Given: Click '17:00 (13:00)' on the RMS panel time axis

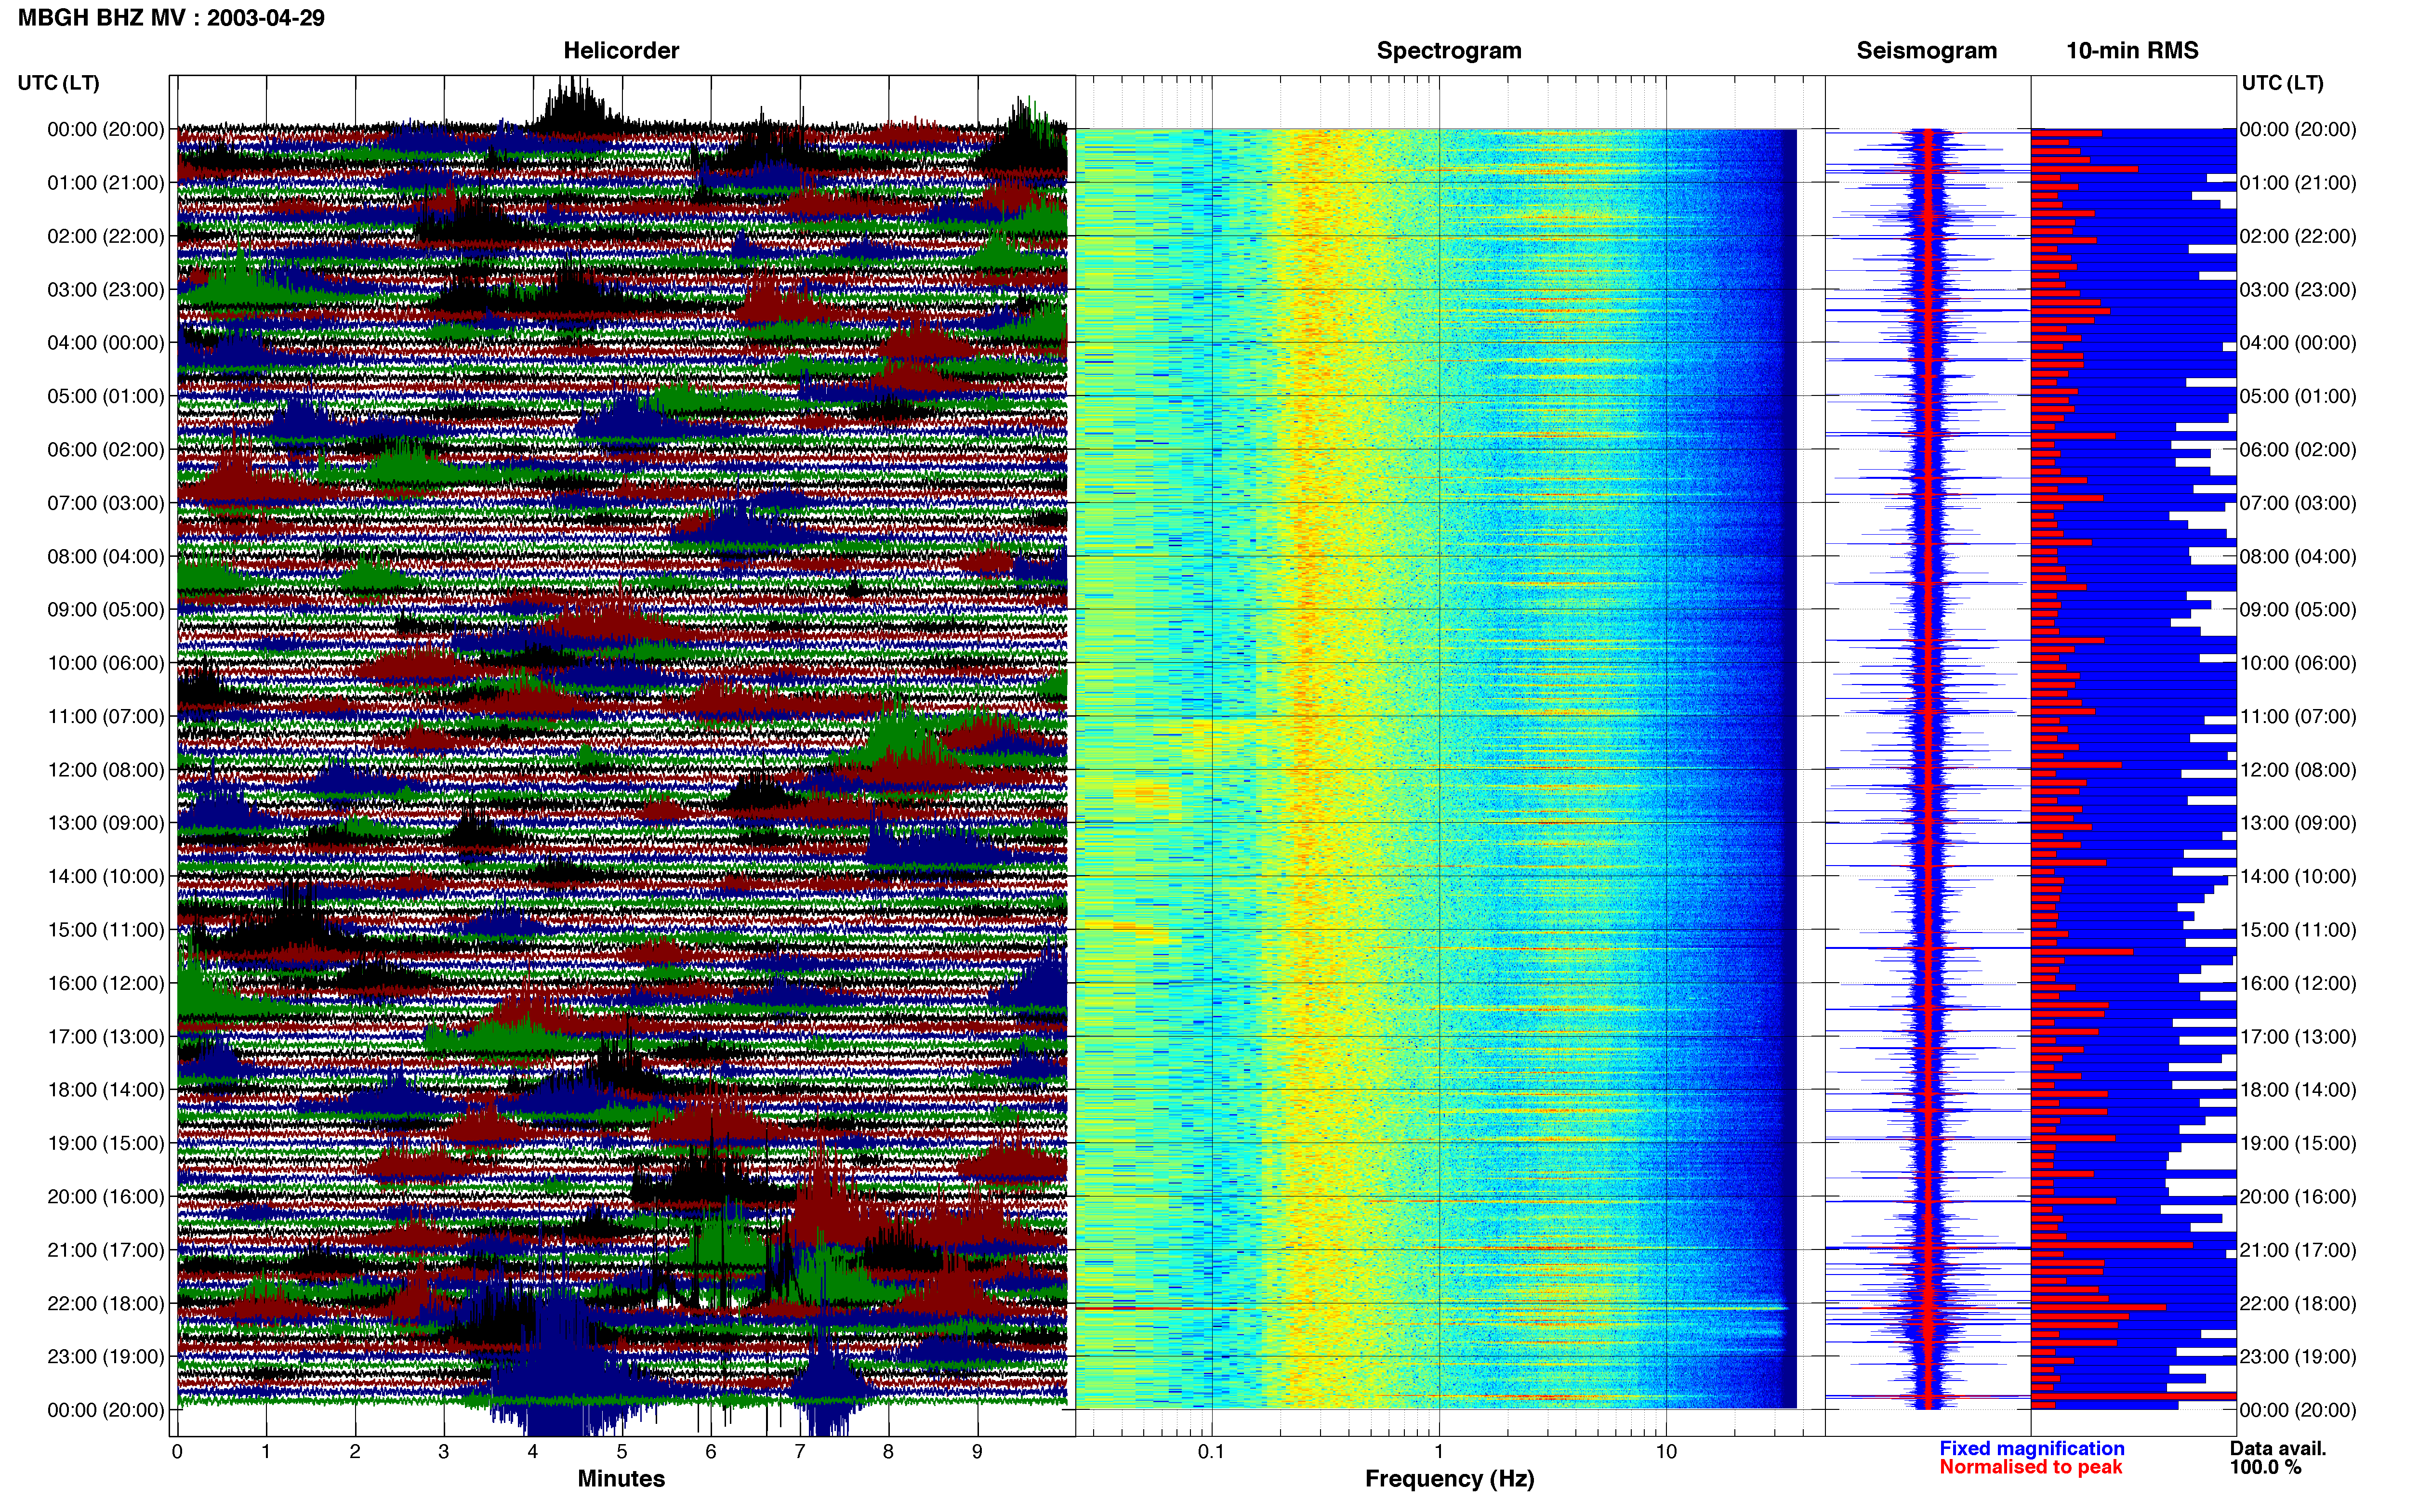Looking at the screenshot, I should (2298, 1037).
